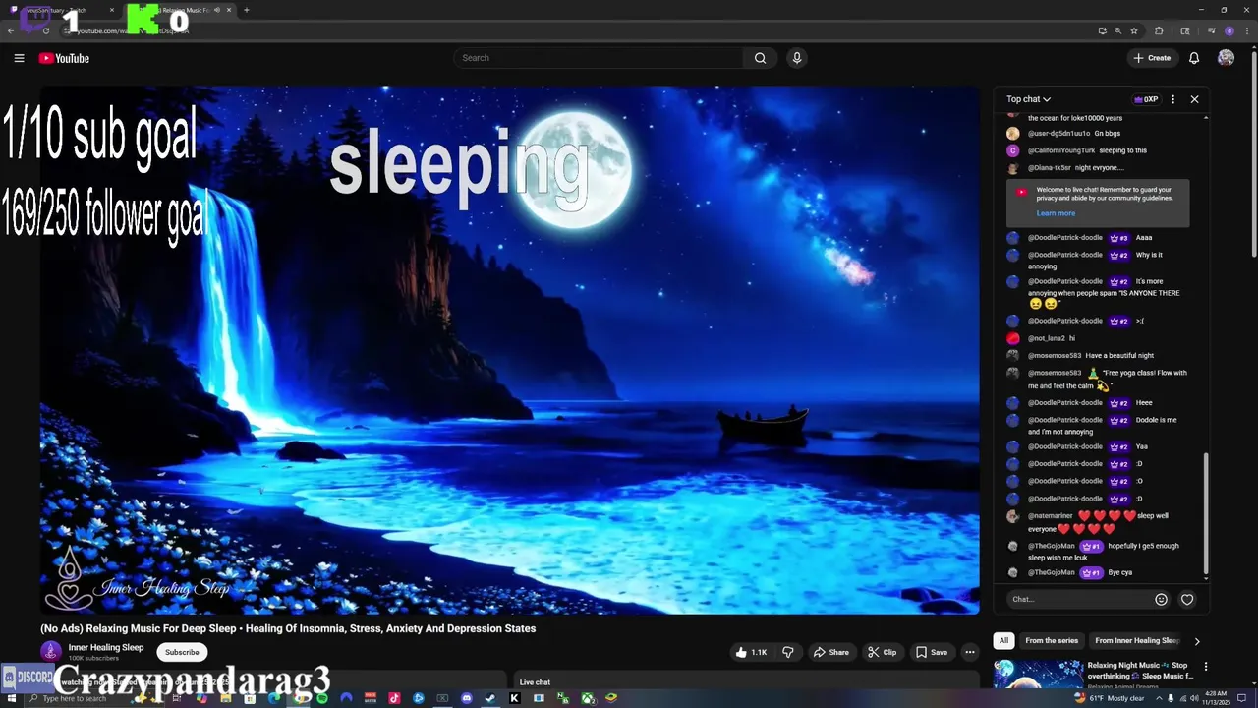Open live chat three-dot options
The width and height of the screenshot is (1258, 708).
pyautogui.click(x=1172, y=99)
